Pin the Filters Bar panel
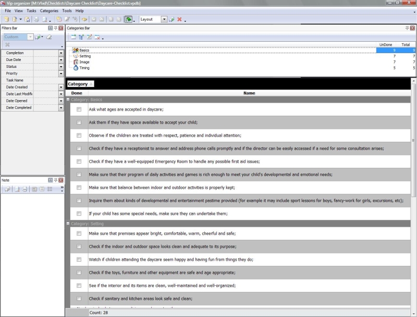 [55, 28]
